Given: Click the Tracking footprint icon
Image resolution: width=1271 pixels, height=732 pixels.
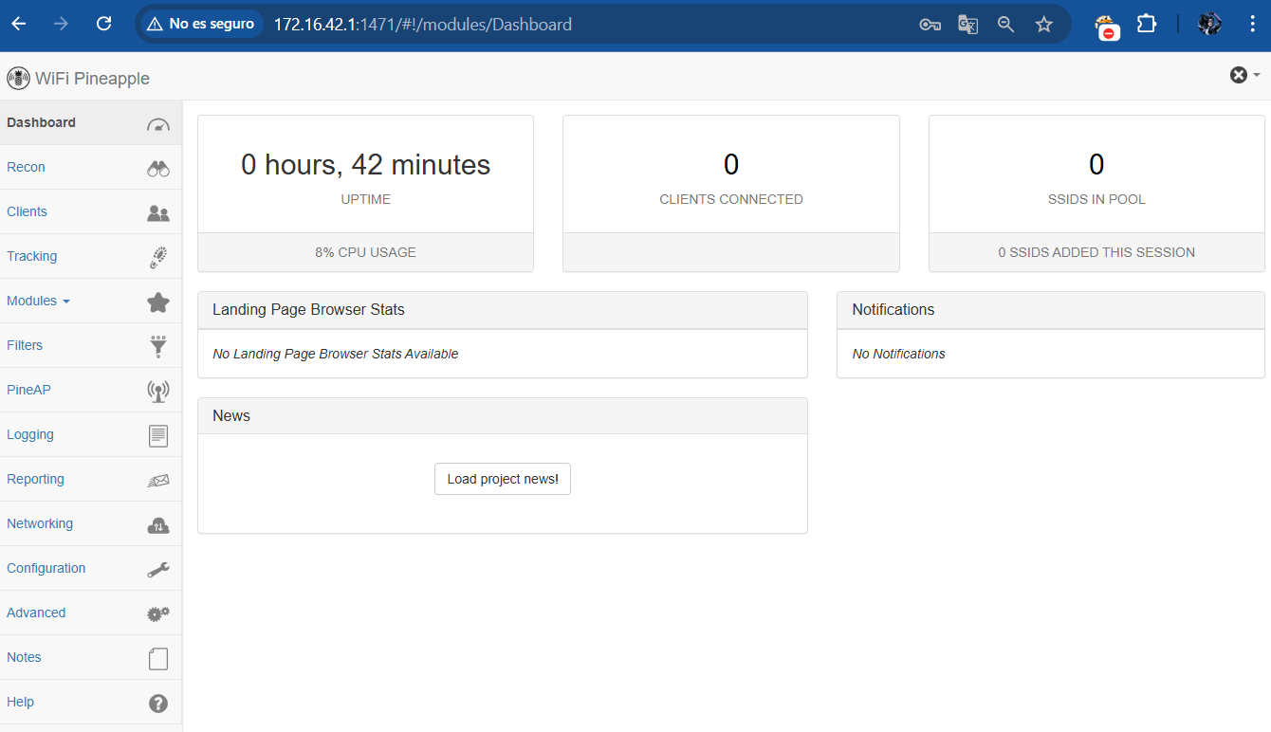Looking at the screenshot, I should coord(158,257).
